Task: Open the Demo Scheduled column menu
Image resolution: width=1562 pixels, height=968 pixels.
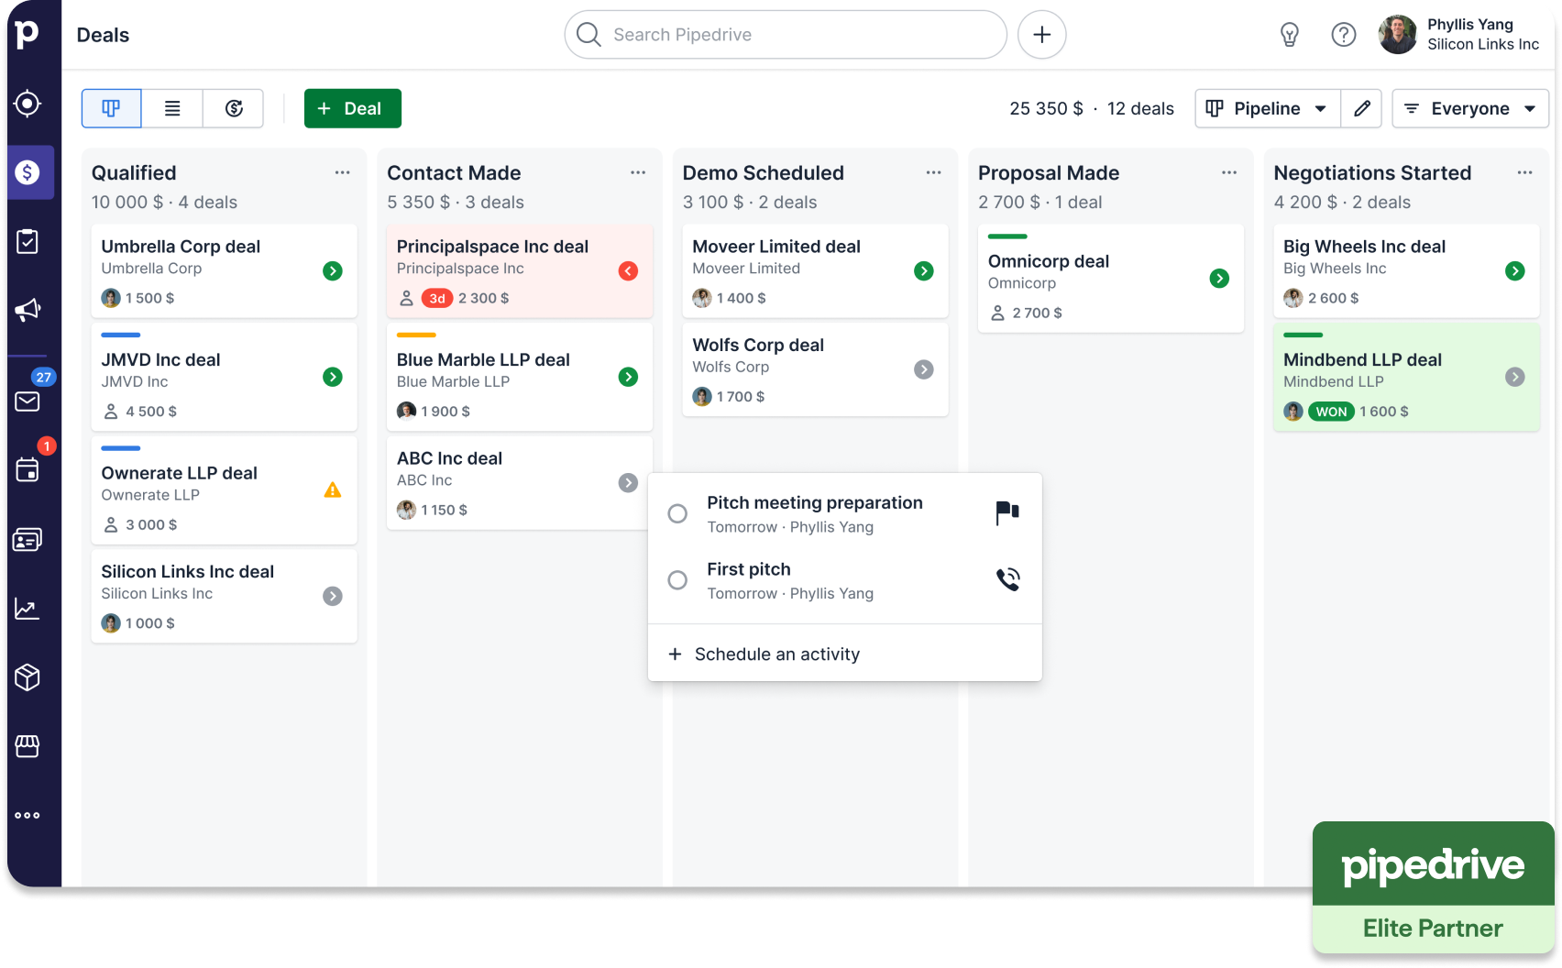Action: tap(934, 172)
